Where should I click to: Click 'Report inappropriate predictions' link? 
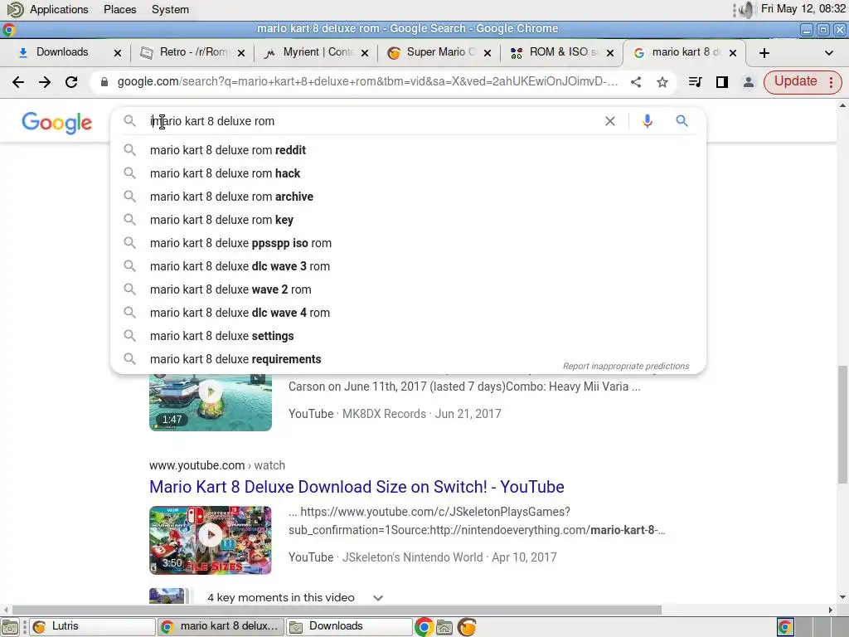click(626, 366)
